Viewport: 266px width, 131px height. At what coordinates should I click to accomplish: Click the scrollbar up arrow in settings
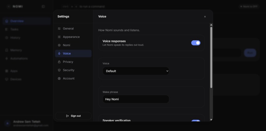211,25
